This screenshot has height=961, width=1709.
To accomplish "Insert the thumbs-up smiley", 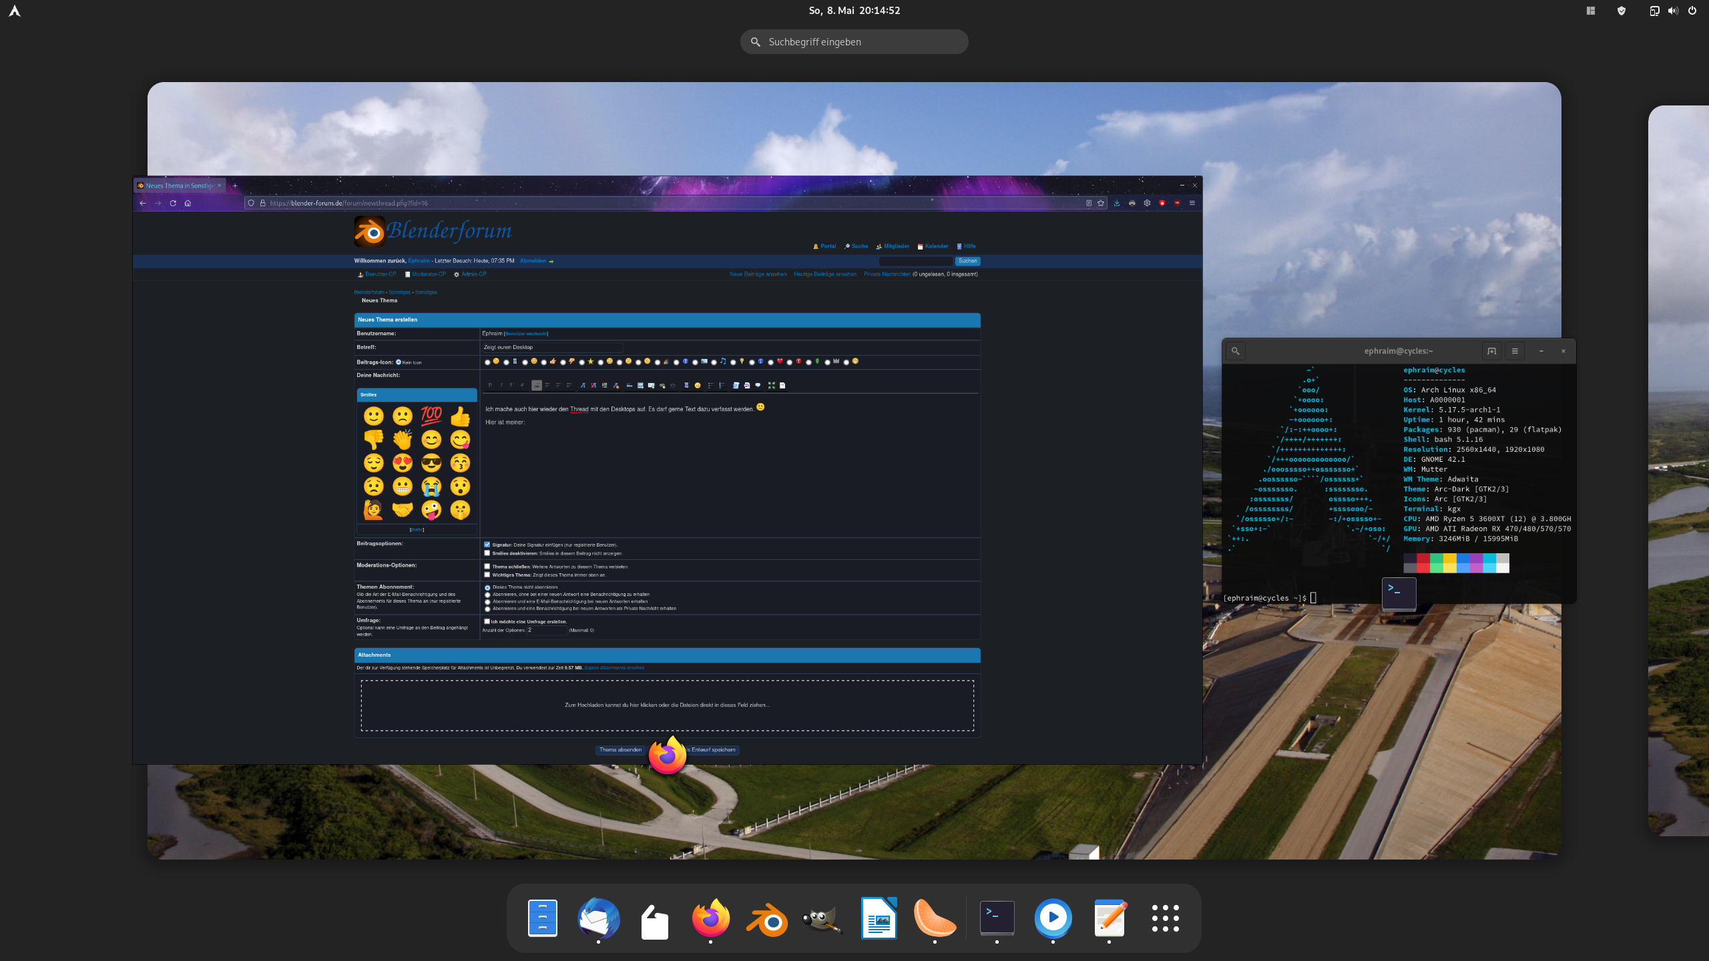I will click(460, 416).
